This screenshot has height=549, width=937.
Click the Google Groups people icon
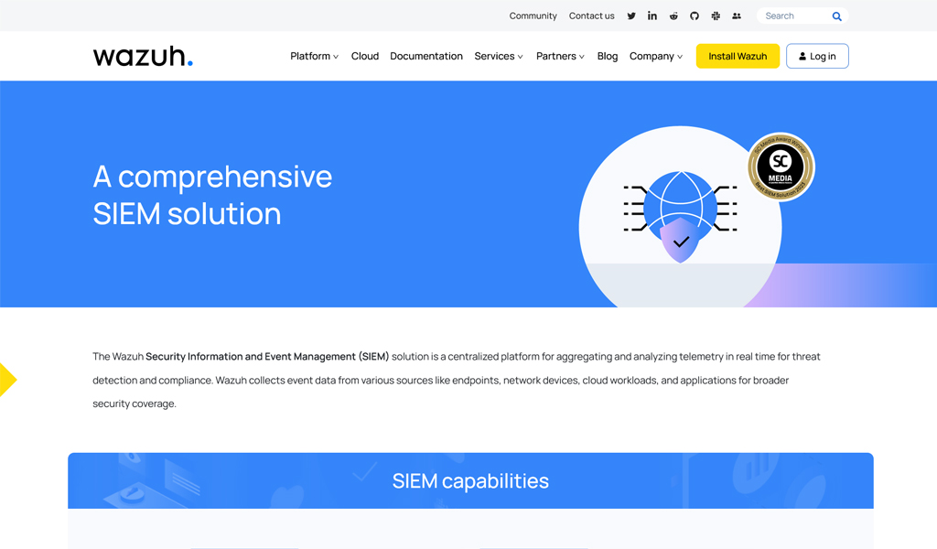pyautogui.click(x=737, y=16)
